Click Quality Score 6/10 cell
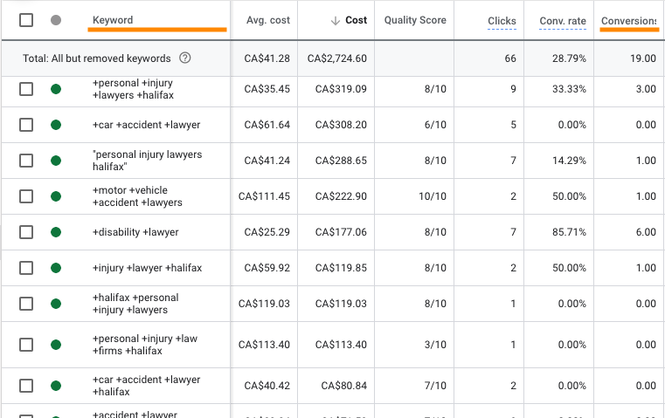 click(435, 125)
